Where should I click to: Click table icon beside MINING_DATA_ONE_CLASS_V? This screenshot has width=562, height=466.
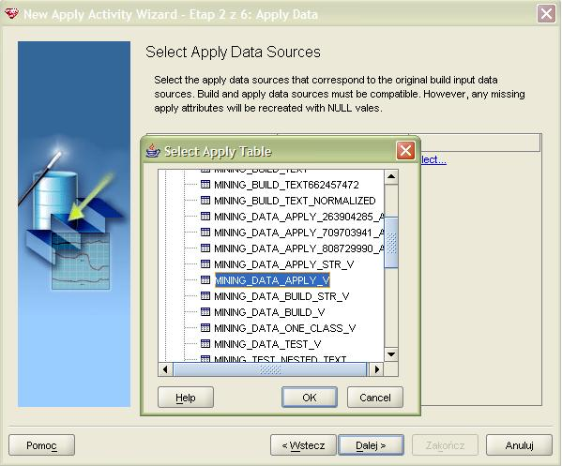(x=205, y=328)
